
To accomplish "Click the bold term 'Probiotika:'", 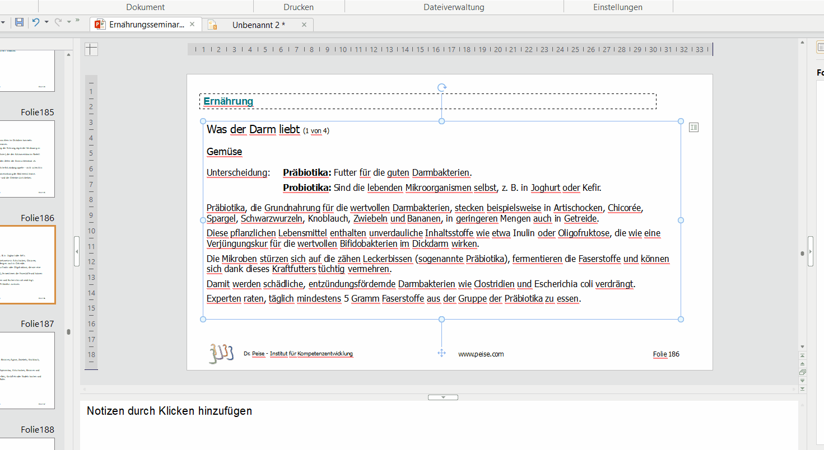I will (x=307, y=187).
